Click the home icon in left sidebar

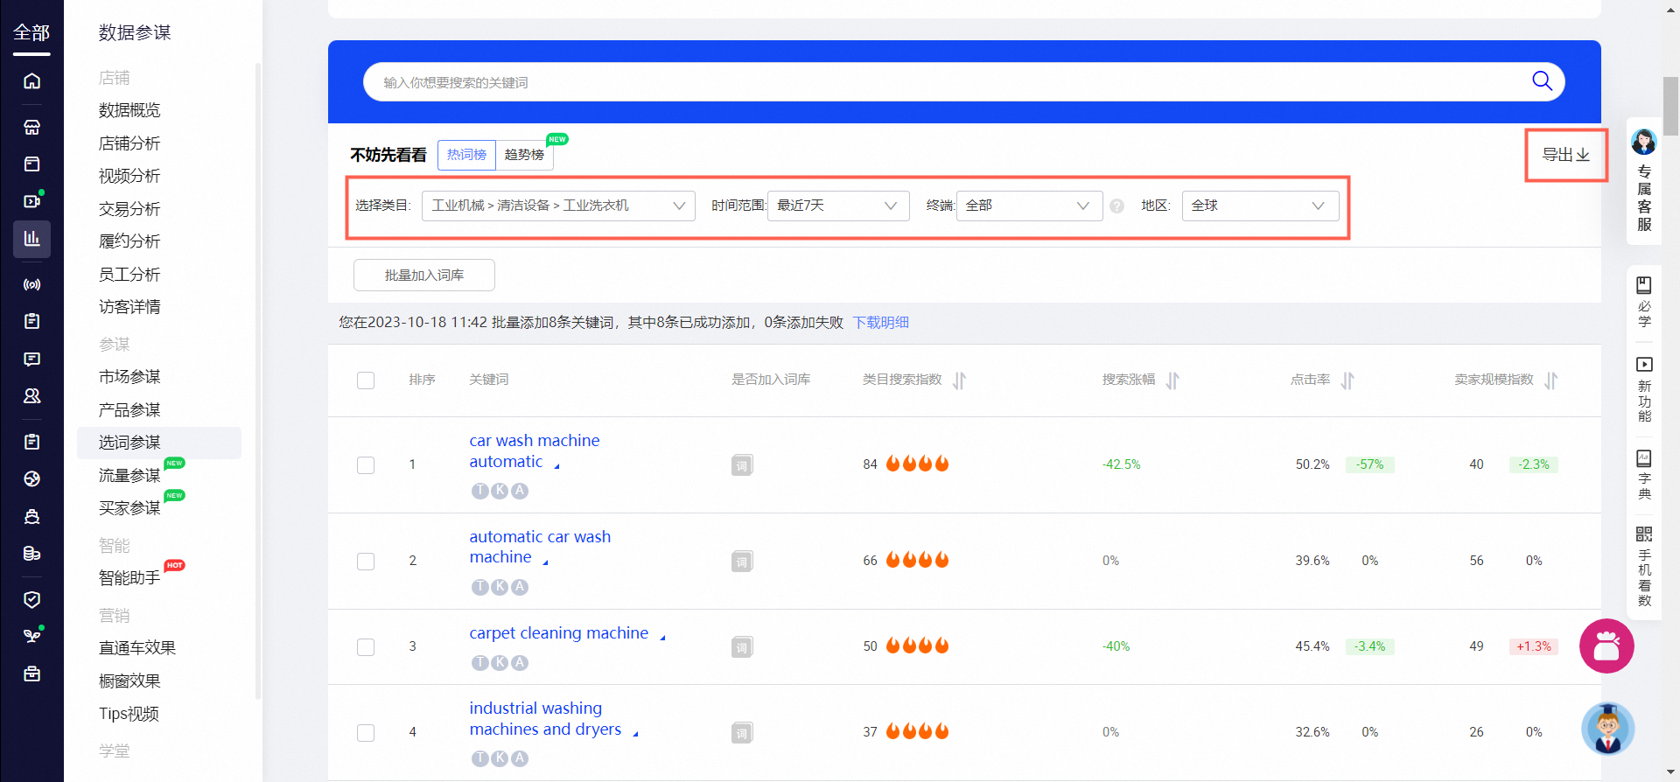tap(32, 81)
